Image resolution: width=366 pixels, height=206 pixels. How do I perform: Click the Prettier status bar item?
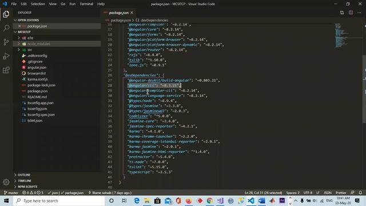341,193
